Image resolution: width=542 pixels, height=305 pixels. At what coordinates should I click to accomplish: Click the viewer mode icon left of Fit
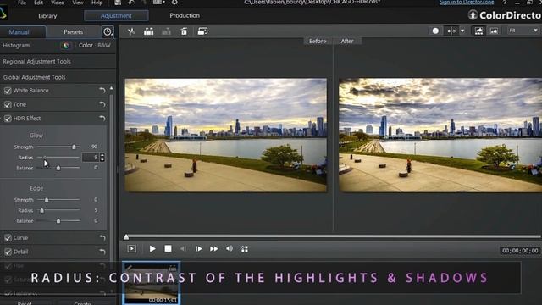[x=494, y=30]
